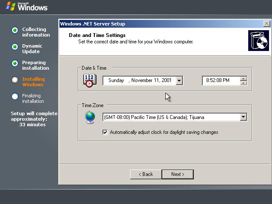Viewport: 272px width, 204px height.
Task: Click the Date and Time Settings heading
Action: [97, 35]
